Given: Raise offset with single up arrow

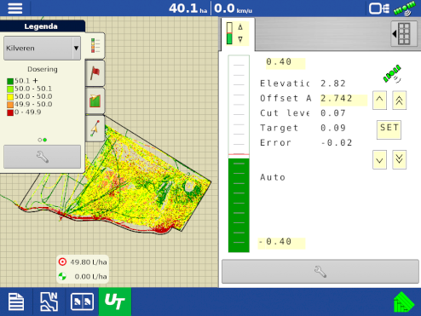Looking at the screenshot, I should coord(379,101).
